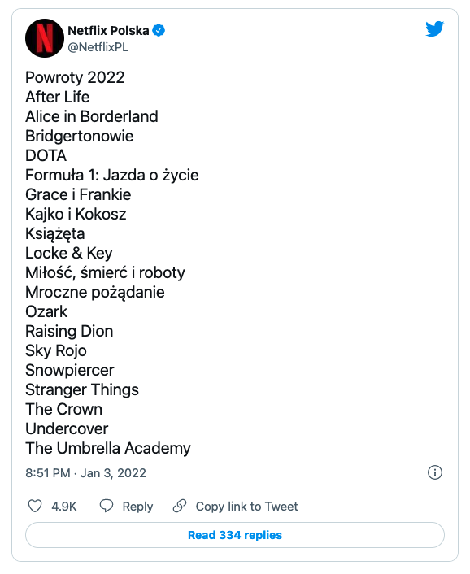
Task: Click the Locke & Key text line
Action: point(69,253)
